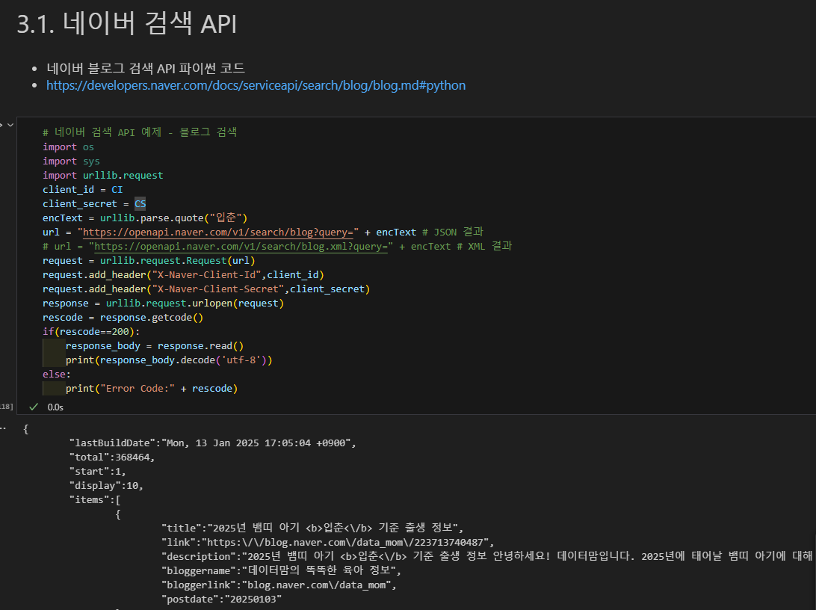Click the "total":368464 output line
This screenshot has width=816, height=610.
[x=112, y=457]
